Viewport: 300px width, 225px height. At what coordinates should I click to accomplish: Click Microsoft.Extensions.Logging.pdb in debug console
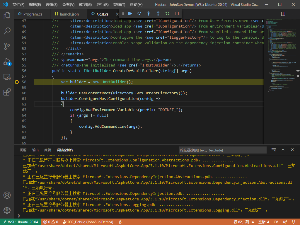pyautogui.click(x=119, y=205)
